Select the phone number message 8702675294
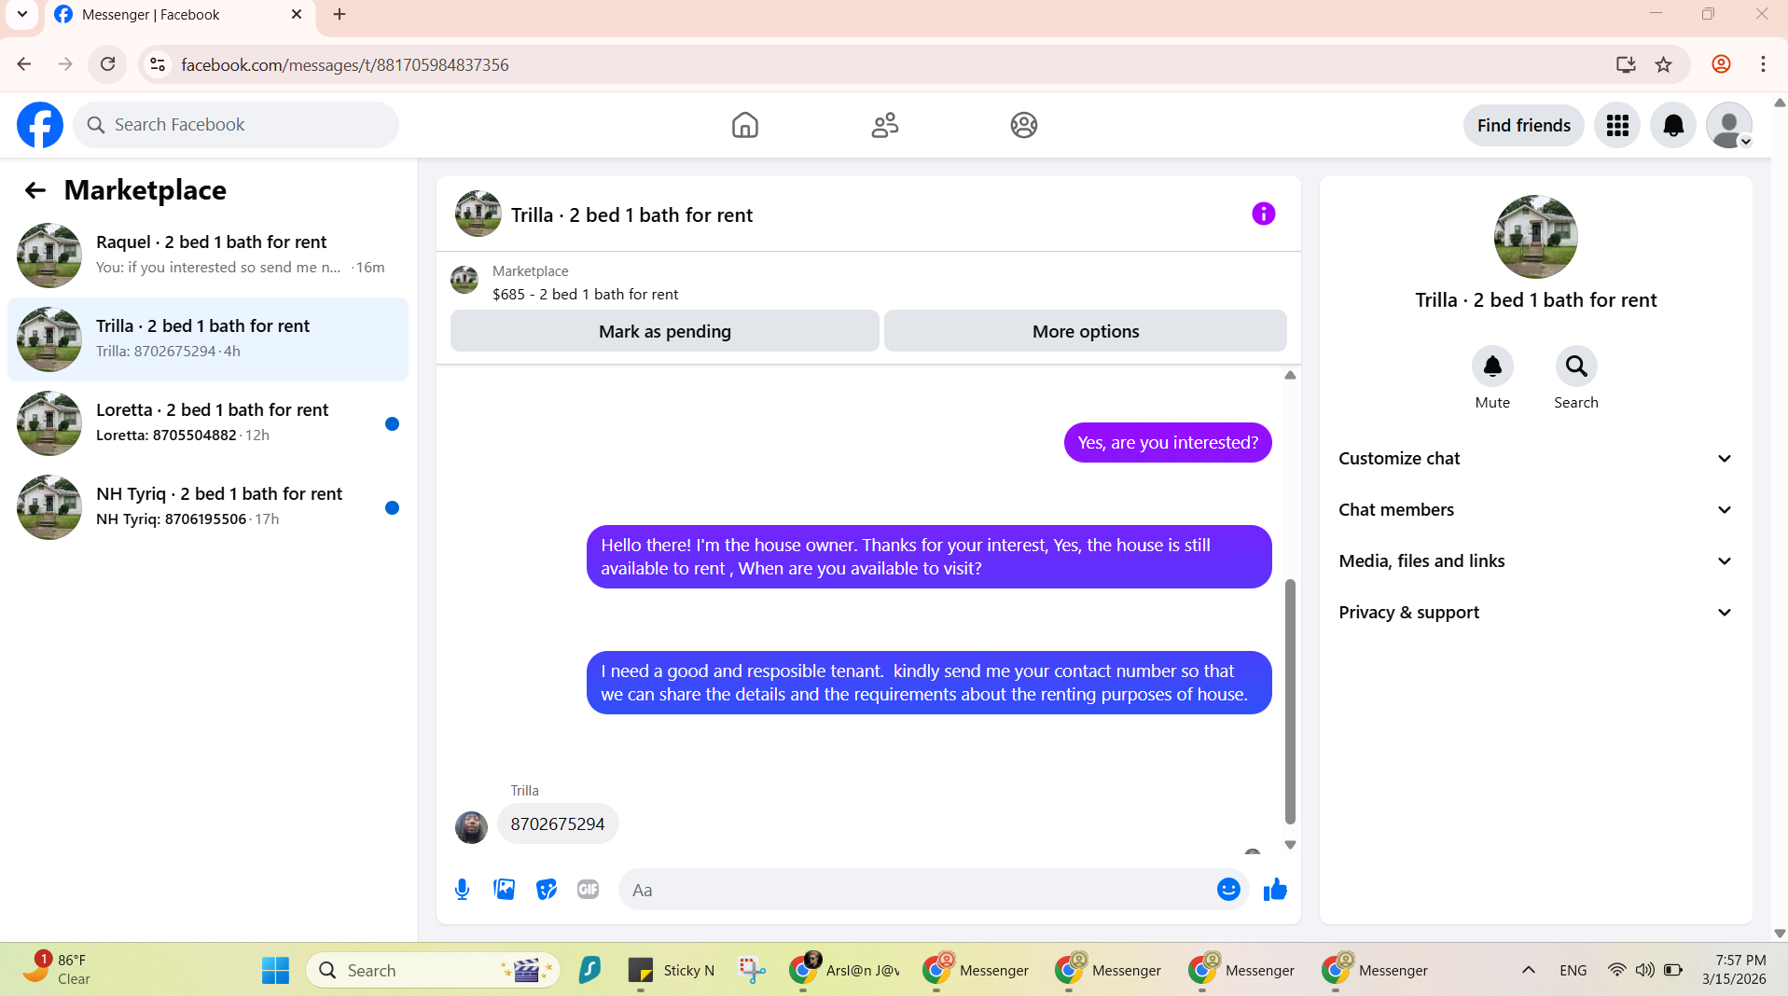1788x996 pixels. point(558,824)
